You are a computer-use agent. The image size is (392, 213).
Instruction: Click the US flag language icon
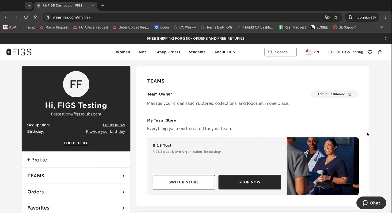[309, 52]
